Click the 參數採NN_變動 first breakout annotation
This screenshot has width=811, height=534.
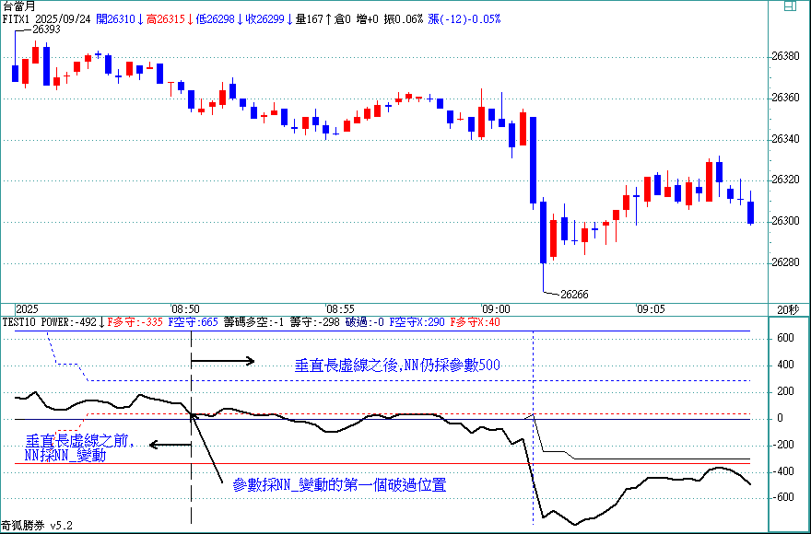[x=339, y=484]
